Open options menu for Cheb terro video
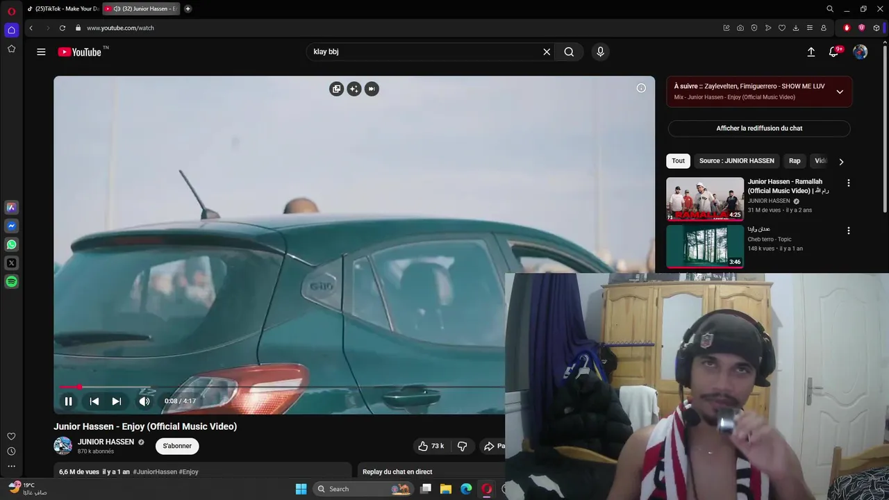The width and height of the screenshot is (889, 500). tap(848, 231)
